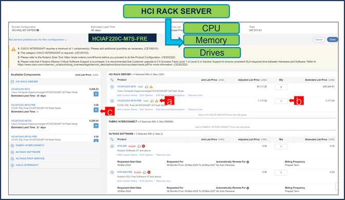Open HCIAF240C-M7SX-FRE in Available Components list
Image resolution: width=345 pixels, height=200 pixels.
(24, 137)
